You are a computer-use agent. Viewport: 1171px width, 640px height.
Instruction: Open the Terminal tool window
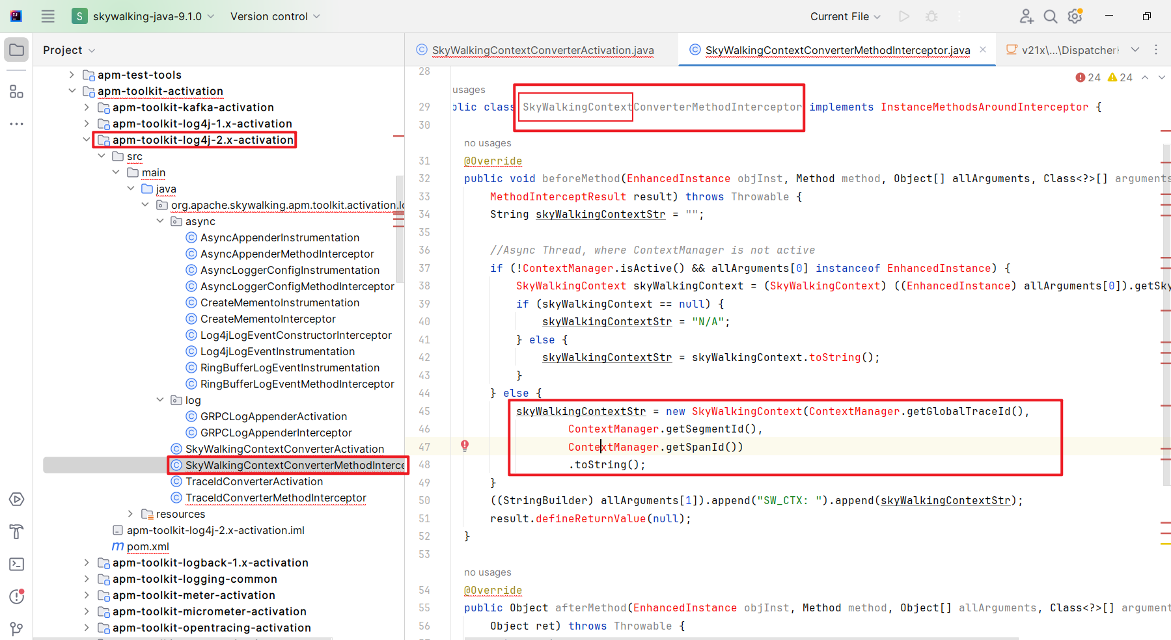tap(16, 565)
